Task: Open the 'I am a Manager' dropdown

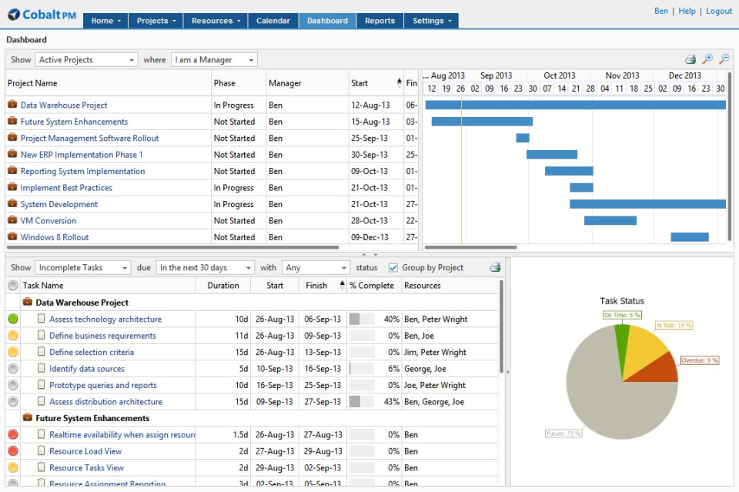Action: (214, 60)
